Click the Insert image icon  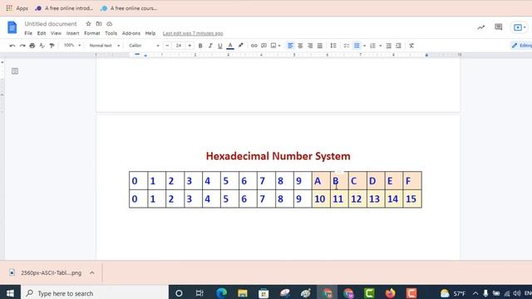coord(273,46)
